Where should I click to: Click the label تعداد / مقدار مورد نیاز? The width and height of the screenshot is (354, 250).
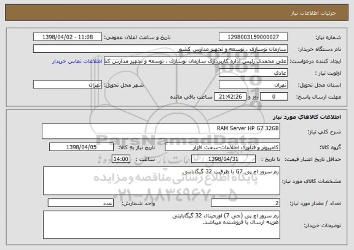pos(315,203)
